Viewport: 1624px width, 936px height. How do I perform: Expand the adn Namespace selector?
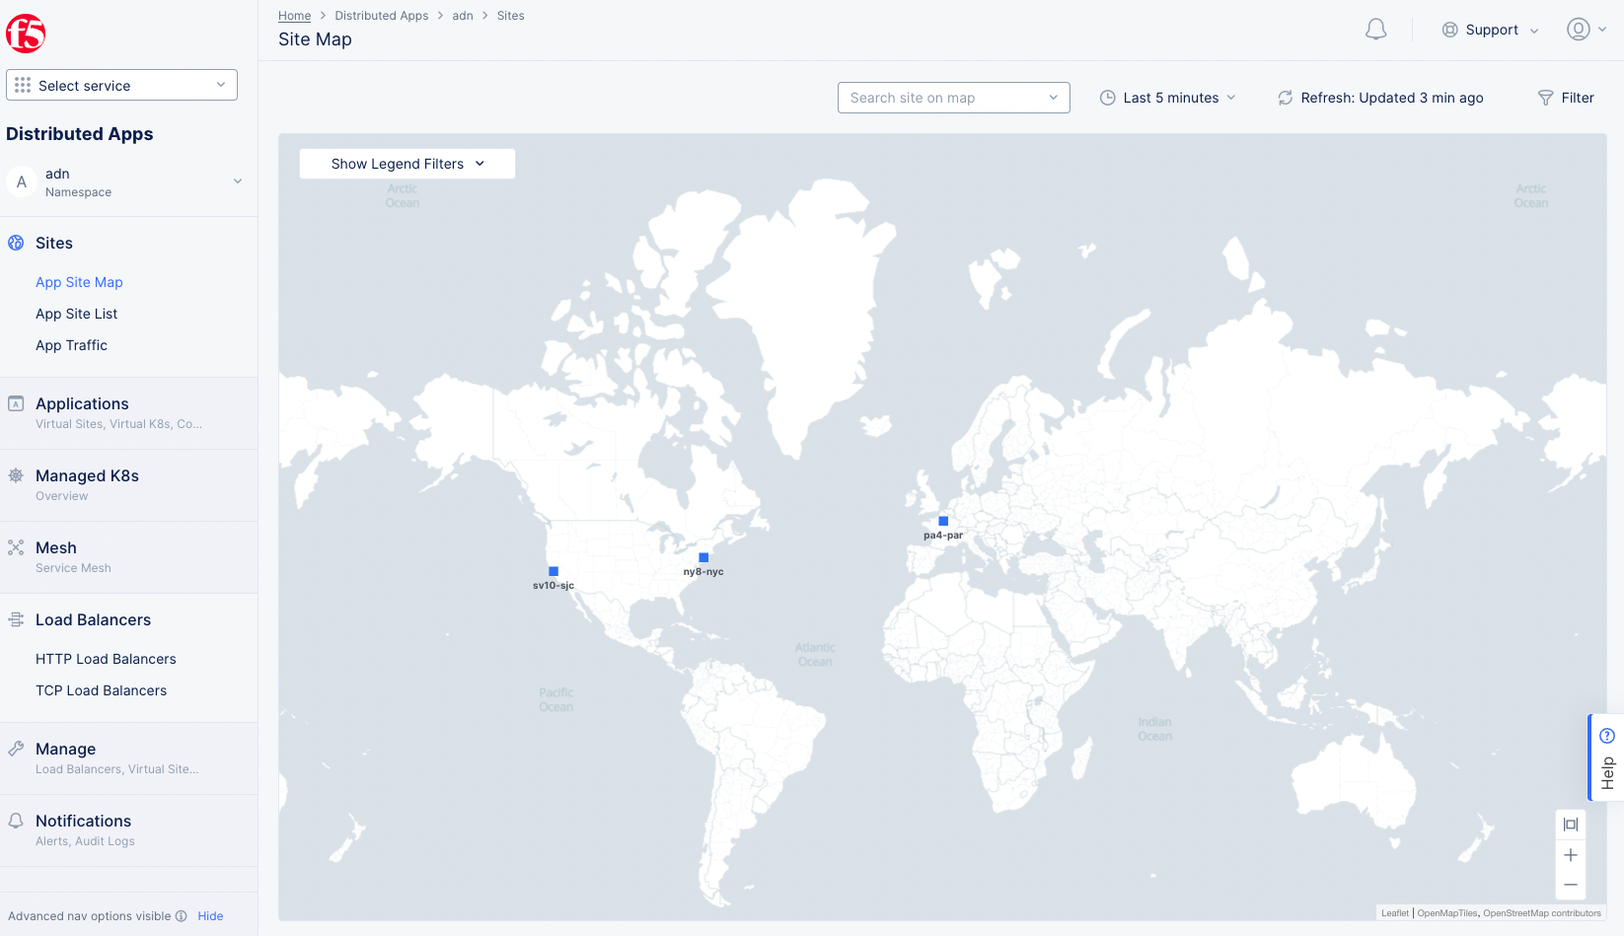point(237,181)
